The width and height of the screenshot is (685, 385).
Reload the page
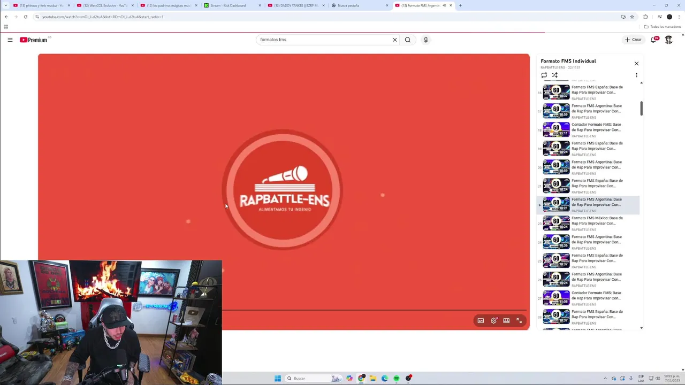25,17
